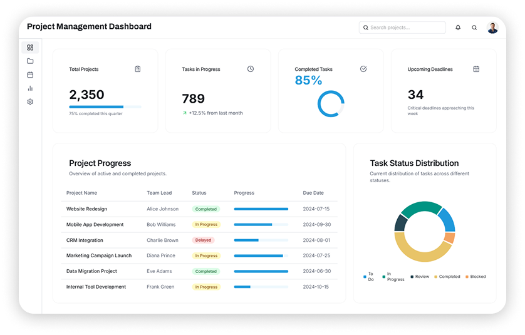Click the calendar icon on Upcoming Deadlines
This screenshot has height=335, width=525.
click(476, 69)
